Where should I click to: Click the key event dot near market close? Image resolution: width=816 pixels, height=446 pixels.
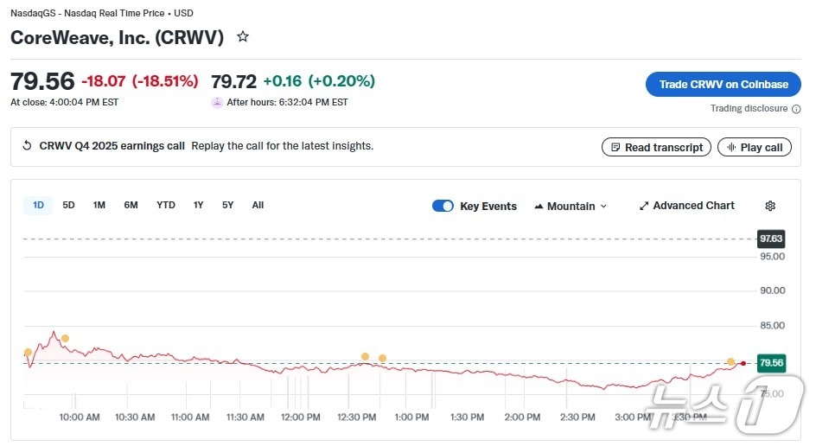point(730,361)
